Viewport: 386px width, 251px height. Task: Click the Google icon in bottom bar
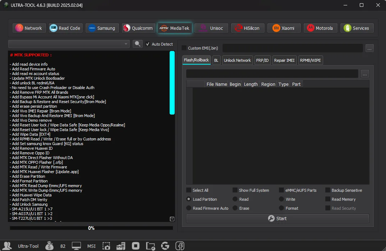tap(165, 246)
